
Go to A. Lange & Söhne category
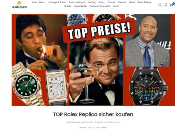pyautogui.click(x=57, y=2)
